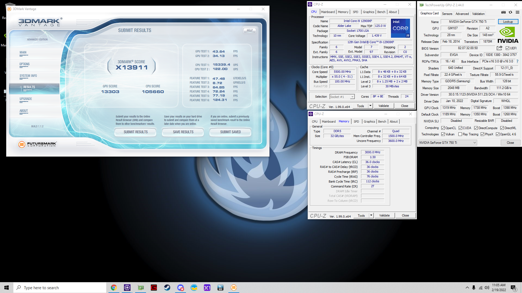Toggle the CUDA checkbox
Viewport: 522px width, 293px height.
tap(460, 128)
